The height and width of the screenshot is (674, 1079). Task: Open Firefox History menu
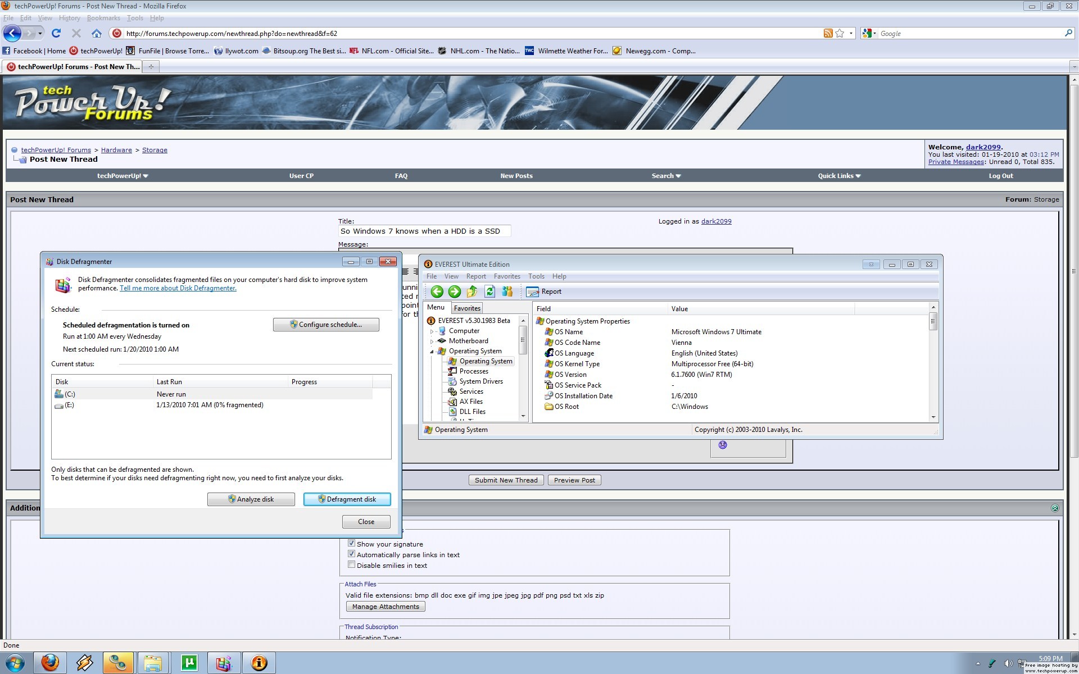69,18
